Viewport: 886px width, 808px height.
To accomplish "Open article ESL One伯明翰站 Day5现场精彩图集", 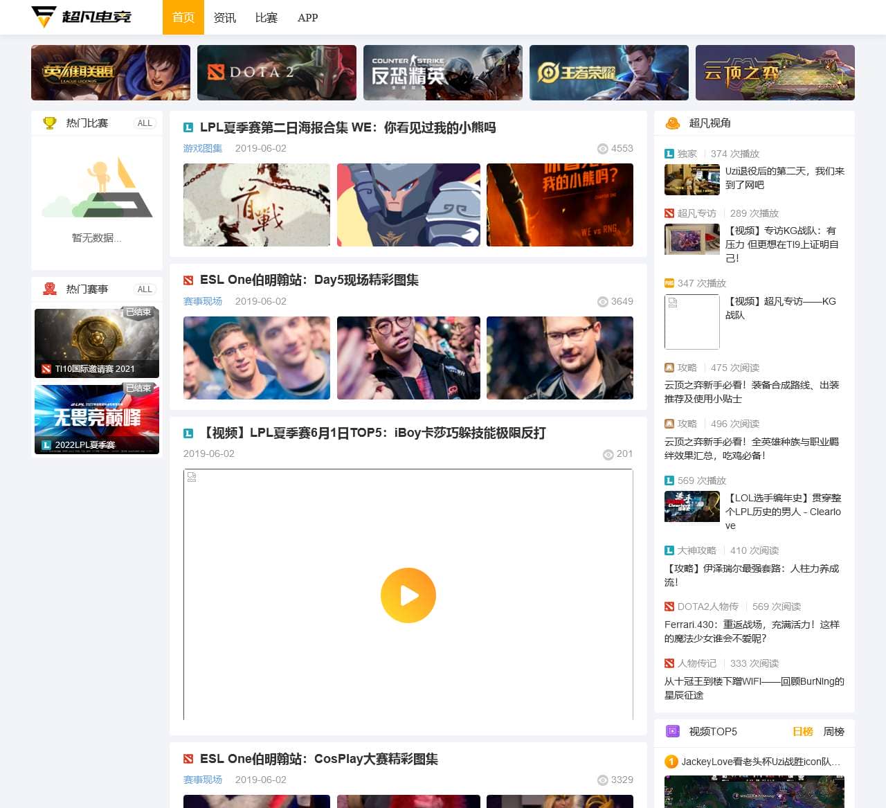I will [309, 280].
